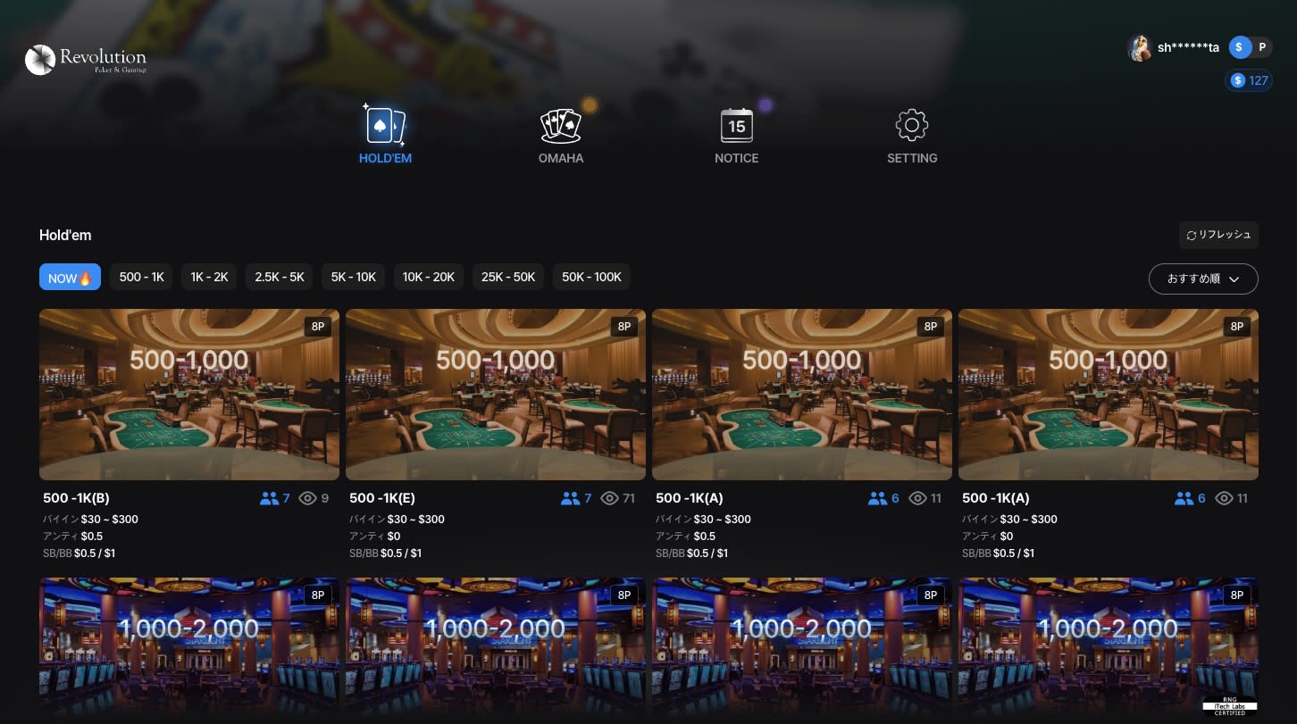Click the sh******ta username

1188,48
